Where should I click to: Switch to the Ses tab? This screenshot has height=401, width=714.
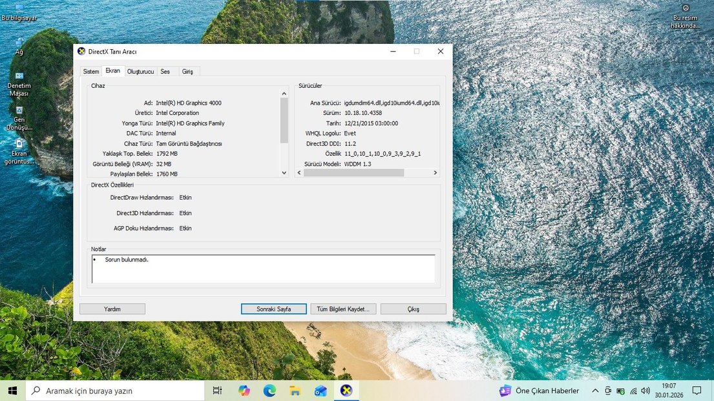point(165,72)
